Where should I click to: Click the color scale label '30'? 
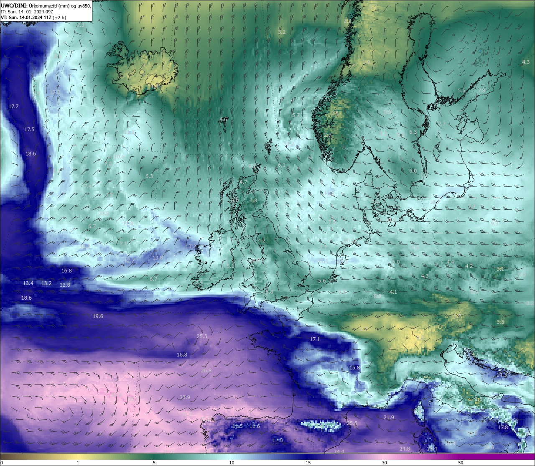coord(384,463)
